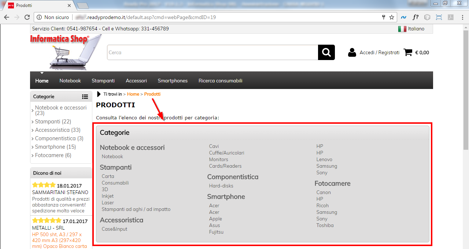Screen dimensions: 469x249
Task: Click the magnifier search button
Action: (x=326, y=52)
